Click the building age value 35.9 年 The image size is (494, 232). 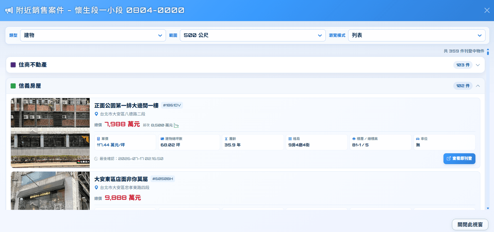232,145
